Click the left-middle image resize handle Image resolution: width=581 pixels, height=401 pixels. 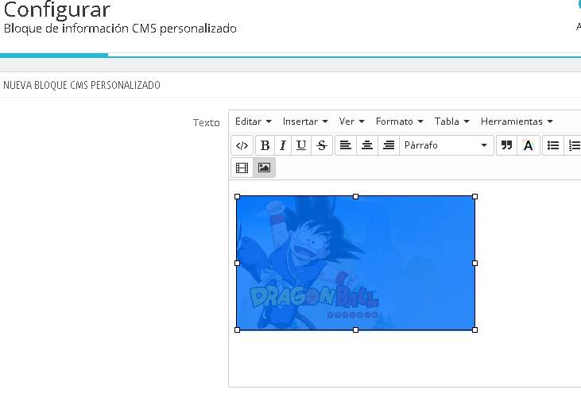[237, 264]
